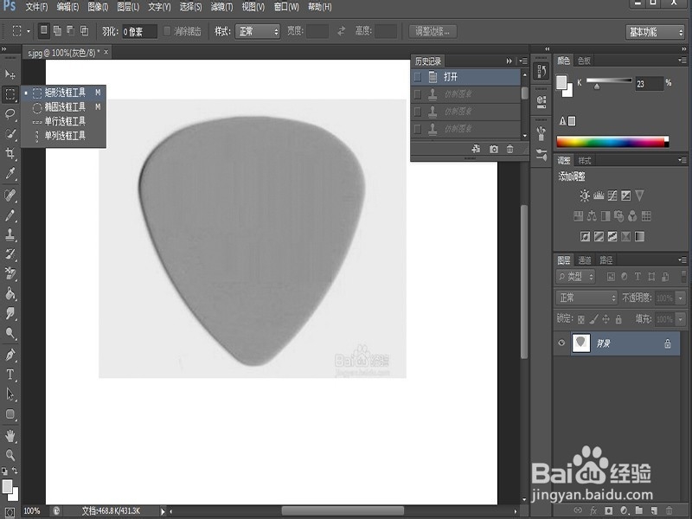Screen dimensions: 692x519
Task: Add layer mask from Layers panel
Action: point(609,510)
